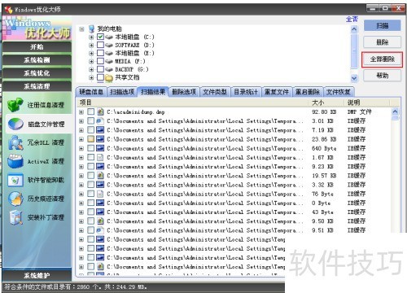The image size is (407, 293).
Task: Click image icon in the 23.86 KB row
Action: coord(100,139)
